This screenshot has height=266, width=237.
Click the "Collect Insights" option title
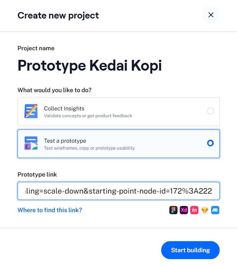pos(64,109)
